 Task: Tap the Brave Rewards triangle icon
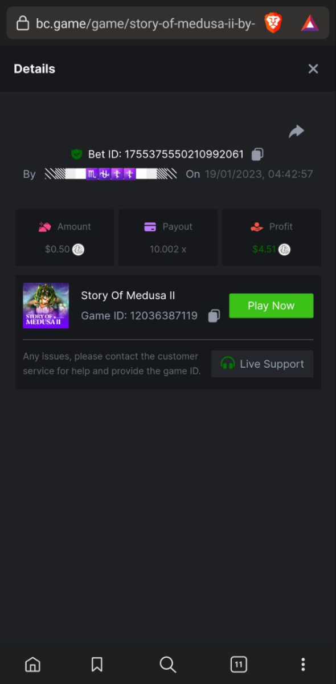(x=310, y=23)
